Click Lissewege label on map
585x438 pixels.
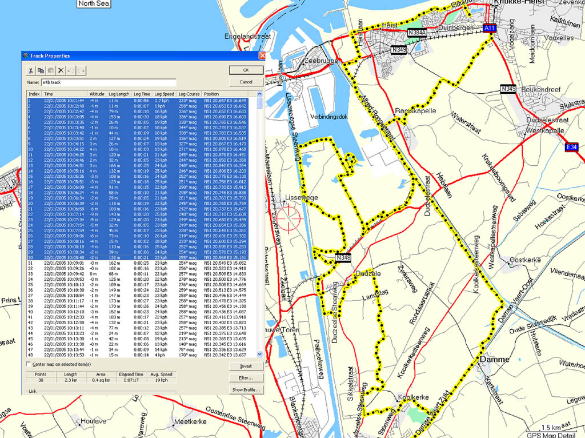302,197
